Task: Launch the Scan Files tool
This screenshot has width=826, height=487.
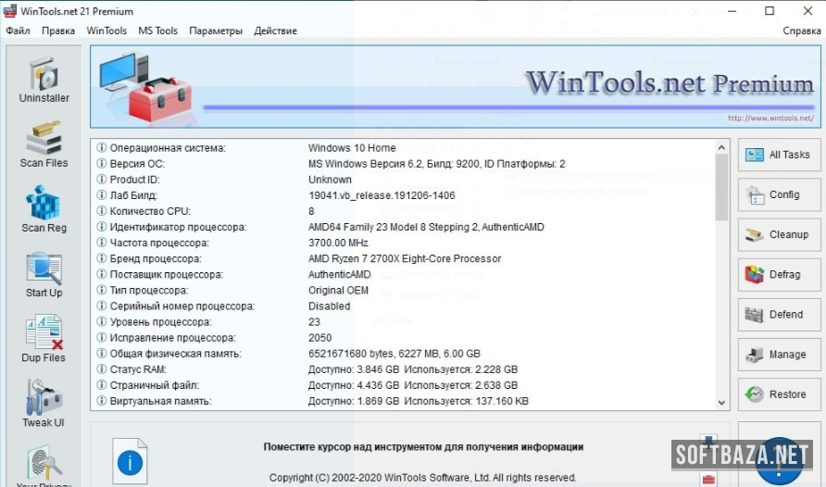Action: click(x=44, y=145)
